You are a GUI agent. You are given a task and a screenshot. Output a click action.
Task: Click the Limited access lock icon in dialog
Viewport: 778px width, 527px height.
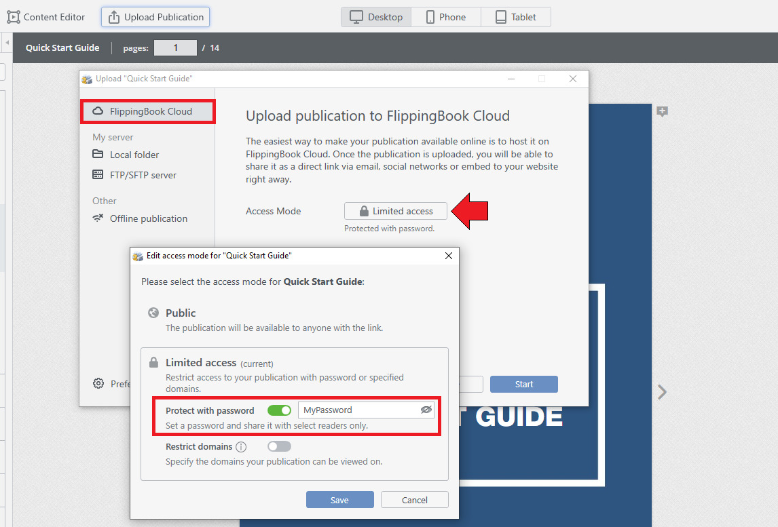tap(154, 362)
